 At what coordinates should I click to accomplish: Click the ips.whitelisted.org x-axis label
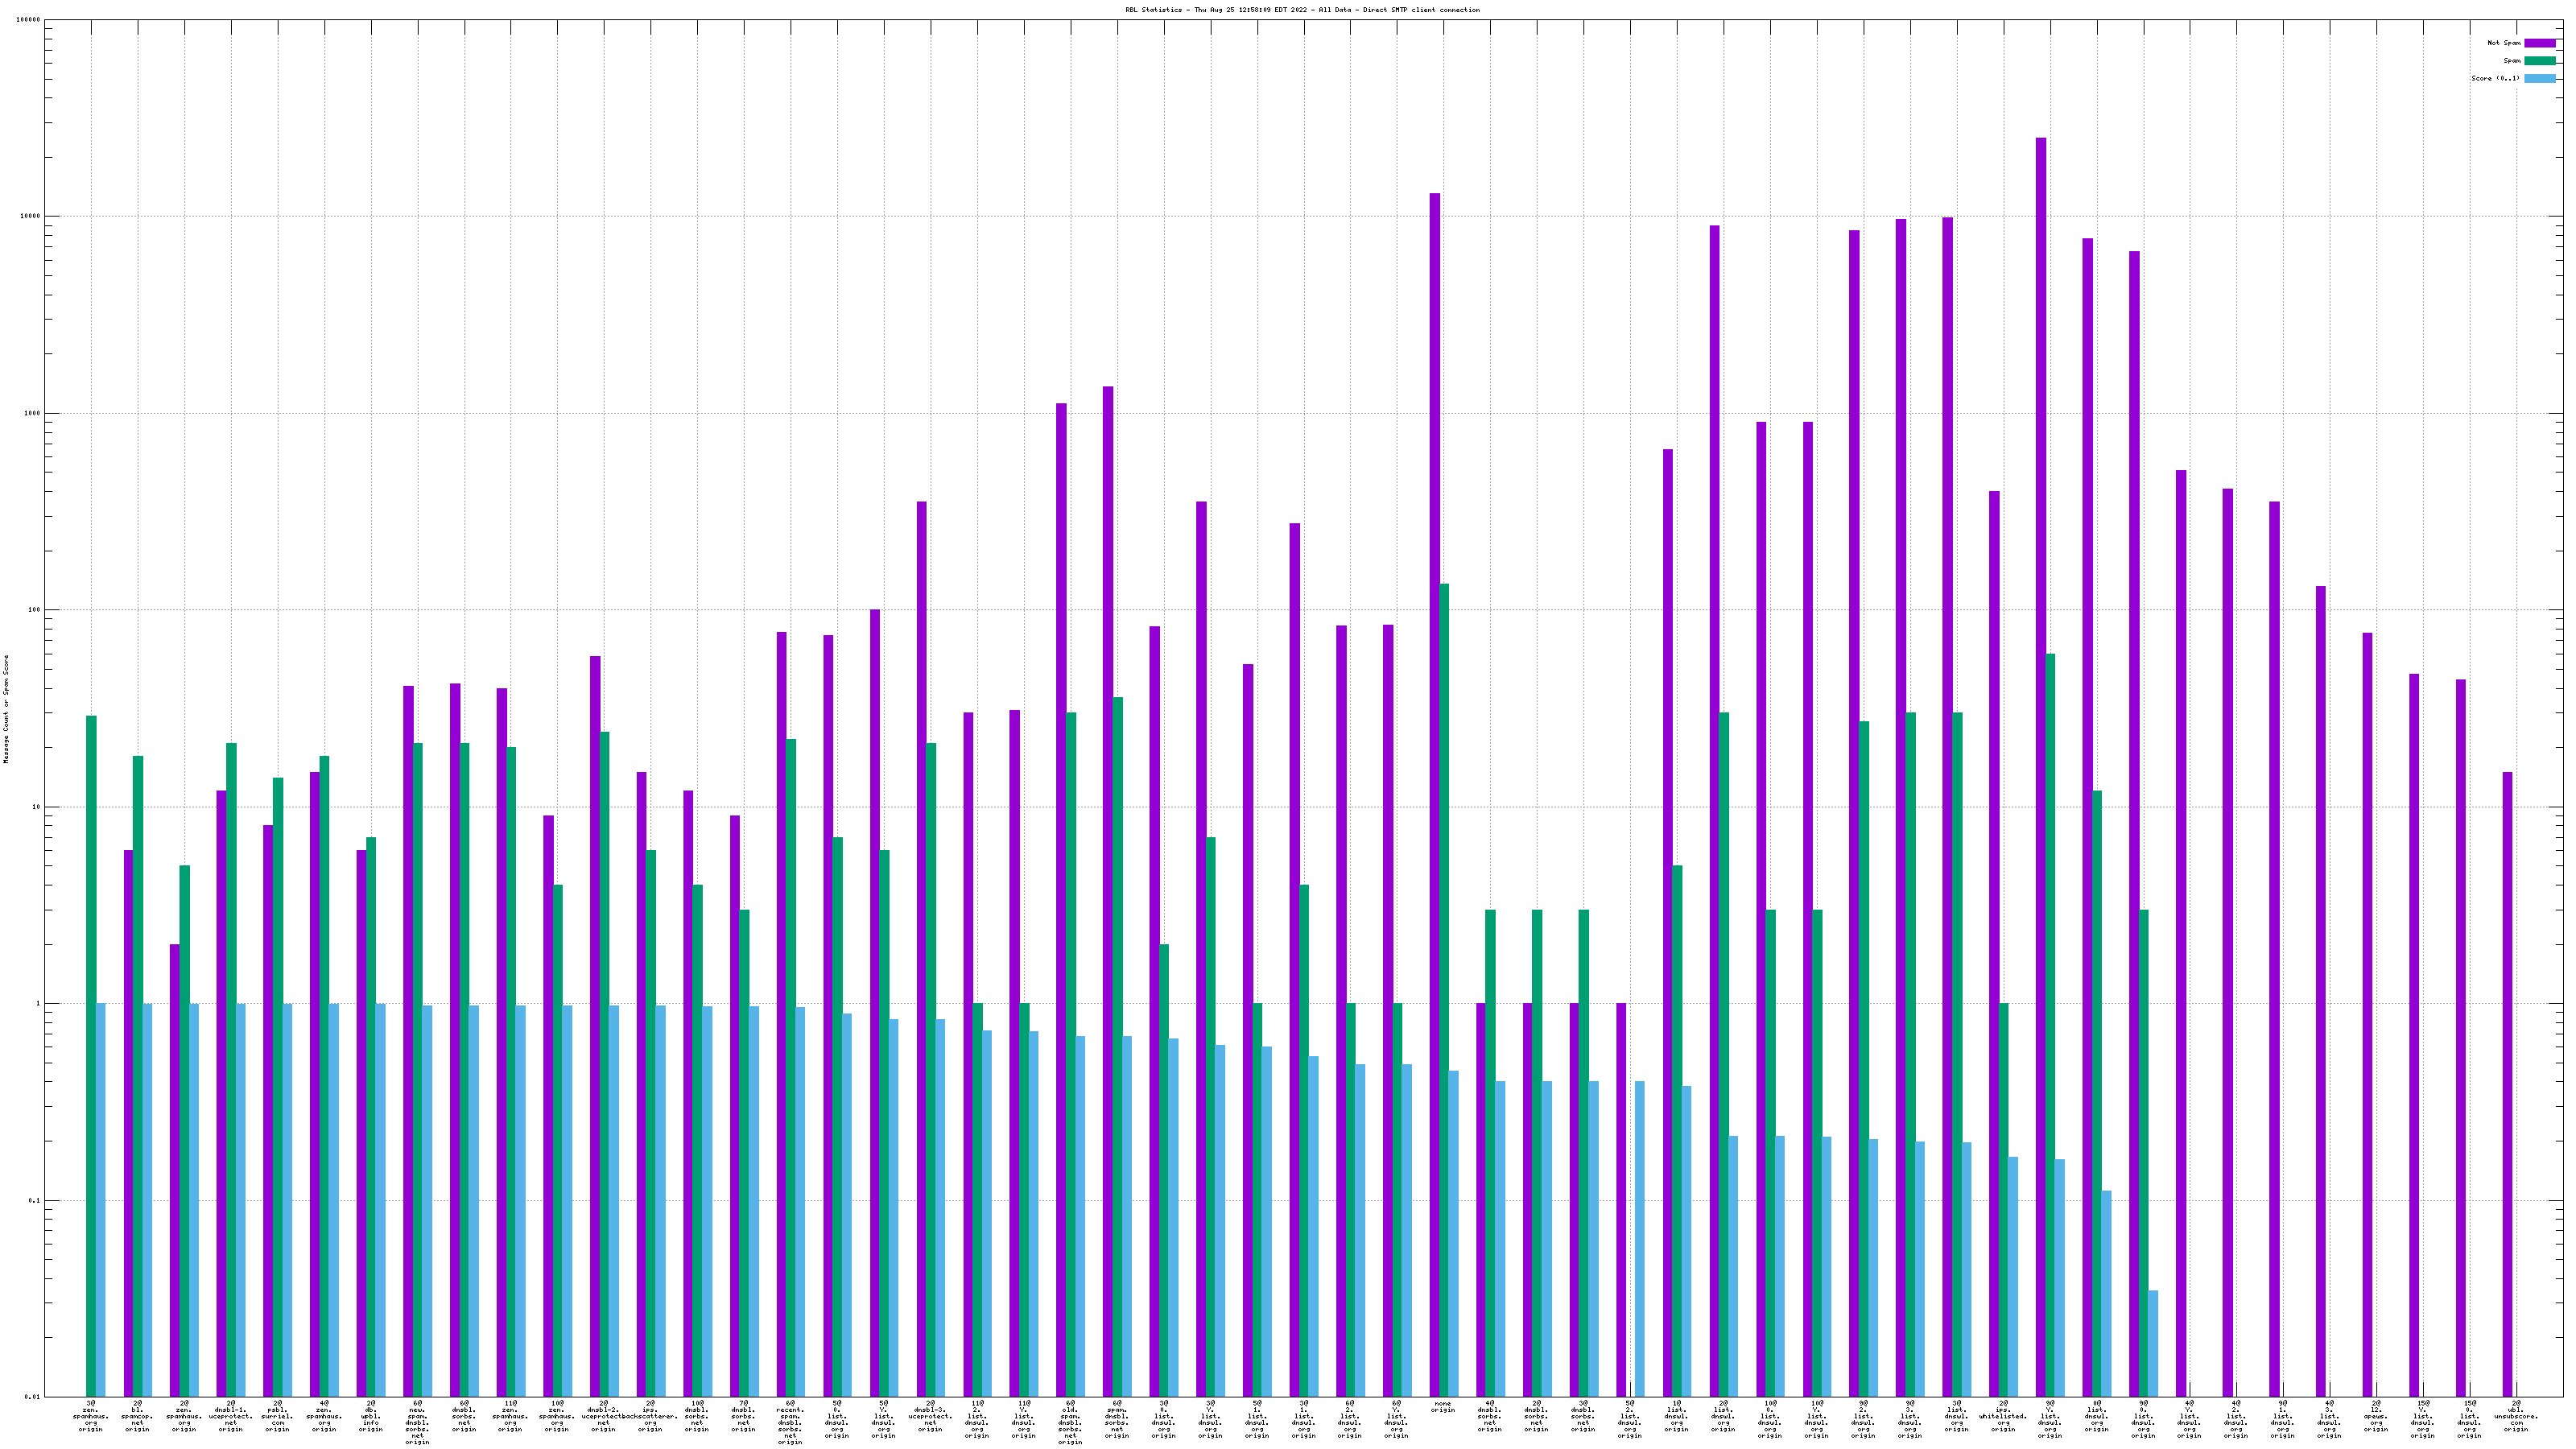2003,1416
